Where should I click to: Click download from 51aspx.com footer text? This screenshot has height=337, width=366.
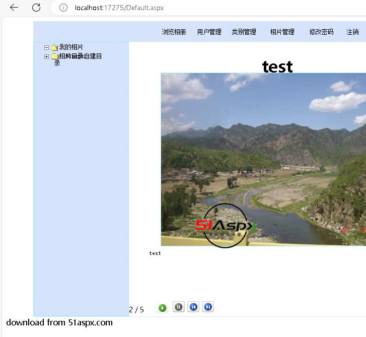[59, 322]
